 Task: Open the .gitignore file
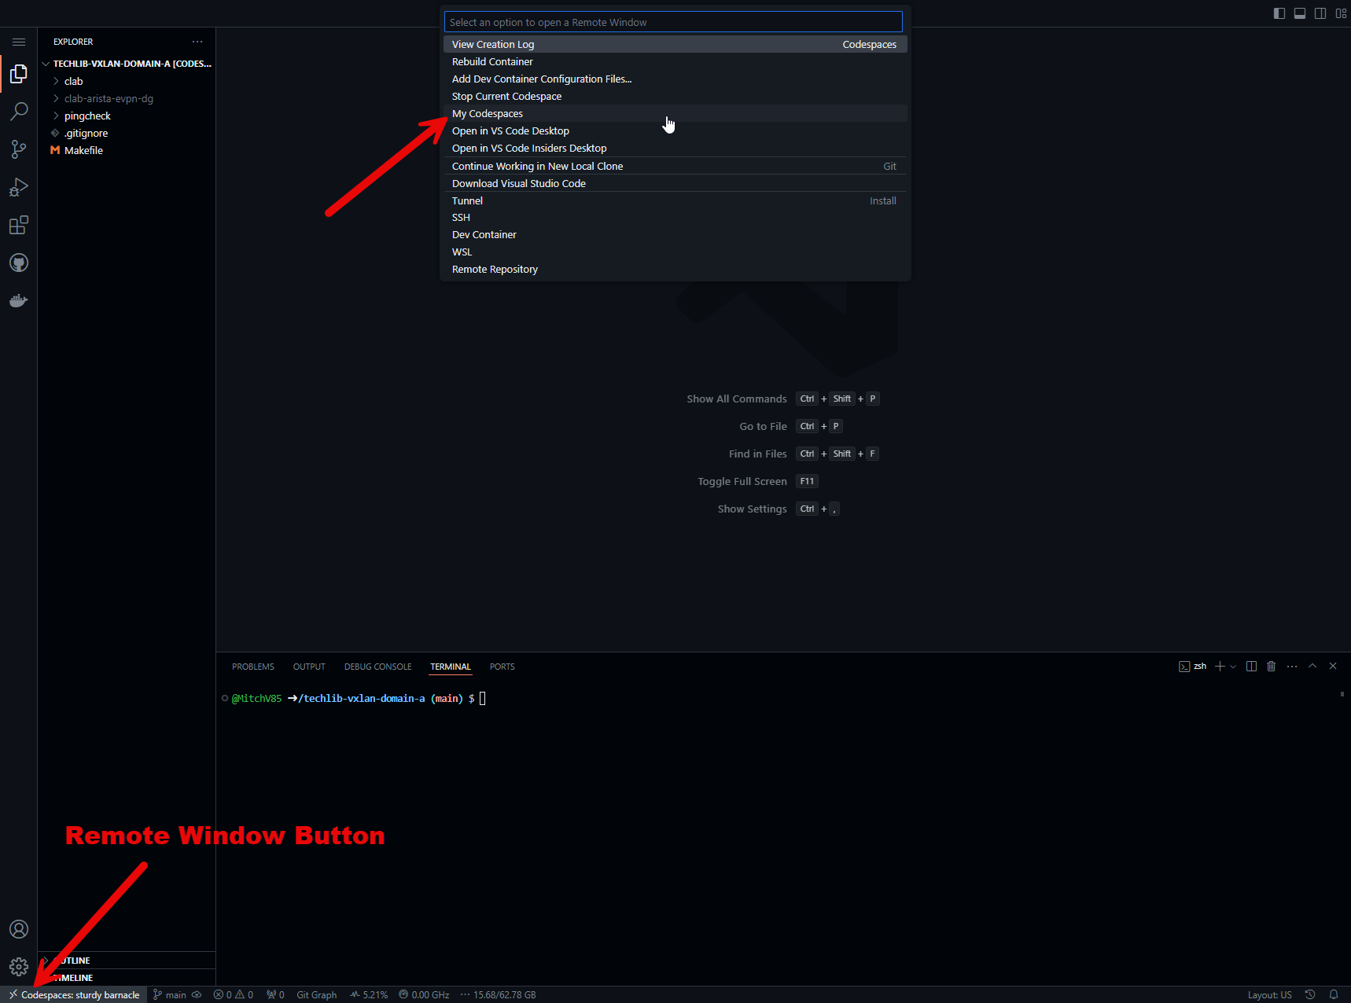point(127,133)
